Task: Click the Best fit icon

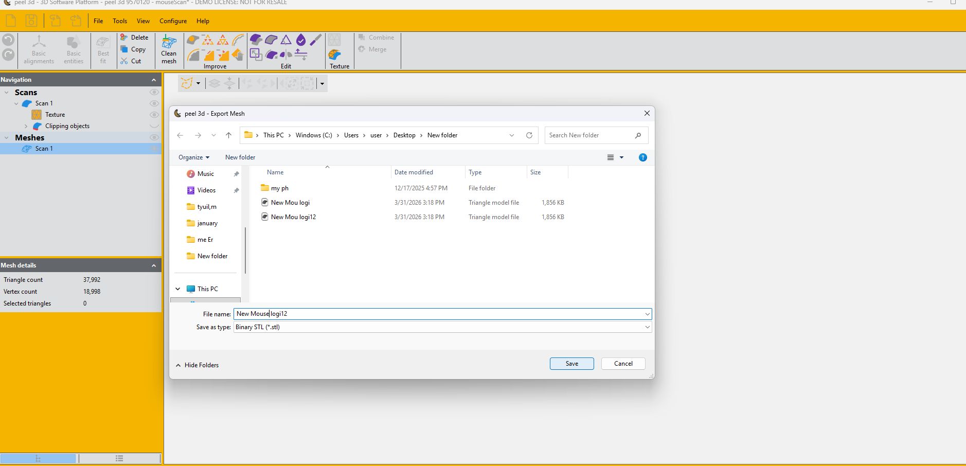Action: click(x=102, y=49)
